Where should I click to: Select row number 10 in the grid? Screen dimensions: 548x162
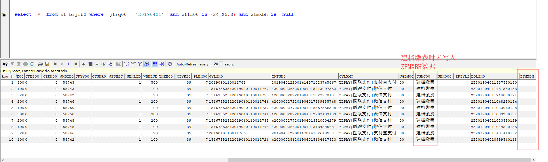click(8, 140)
